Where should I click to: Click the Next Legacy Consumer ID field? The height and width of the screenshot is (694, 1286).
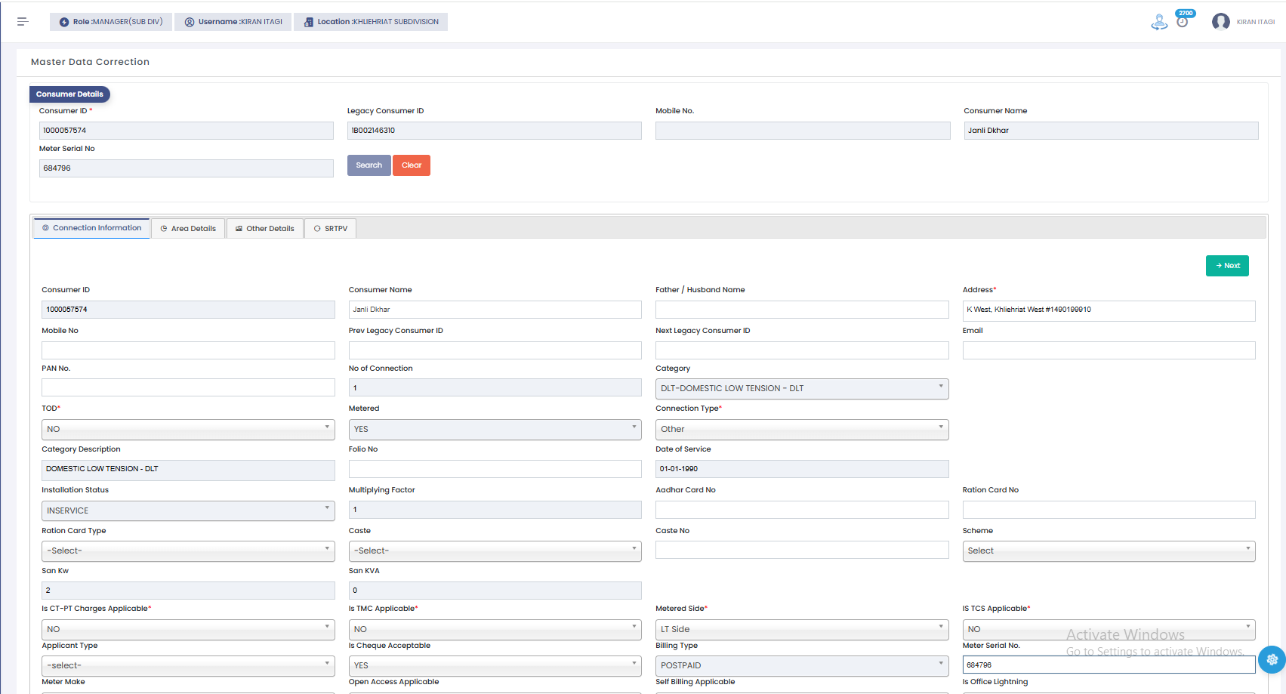pyautogui.click(x=802, y=350)
